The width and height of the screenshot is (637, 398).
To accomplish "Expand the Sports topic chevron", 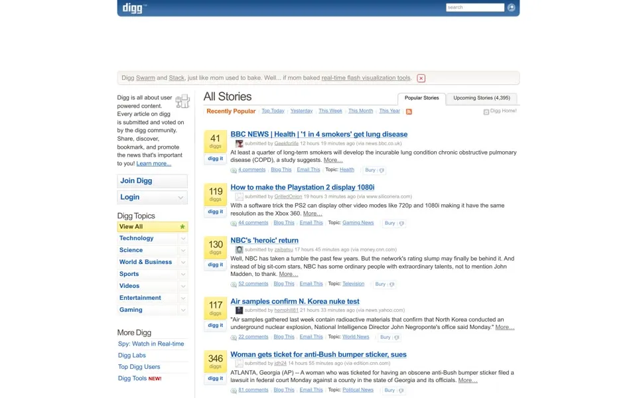I will pyautogui.click(x=183, y=274).
